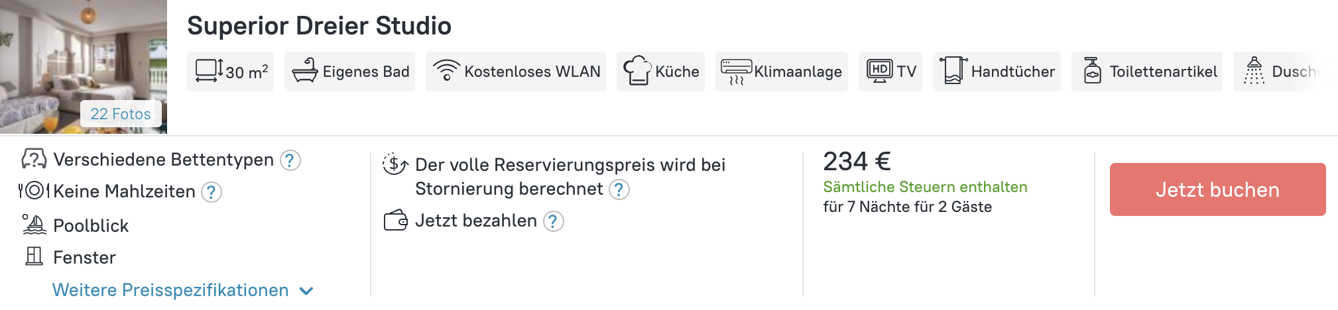The image size is (1338, 310).
Task: Click the Handtücher towel icon
Action: 953,70
